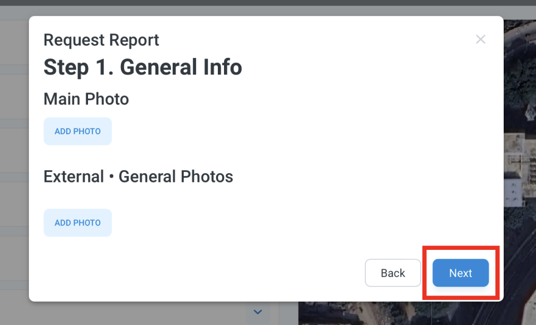This screenshot has width=536, height=325.
Task: Select the Request Report title text
Action: coord(101,40)
